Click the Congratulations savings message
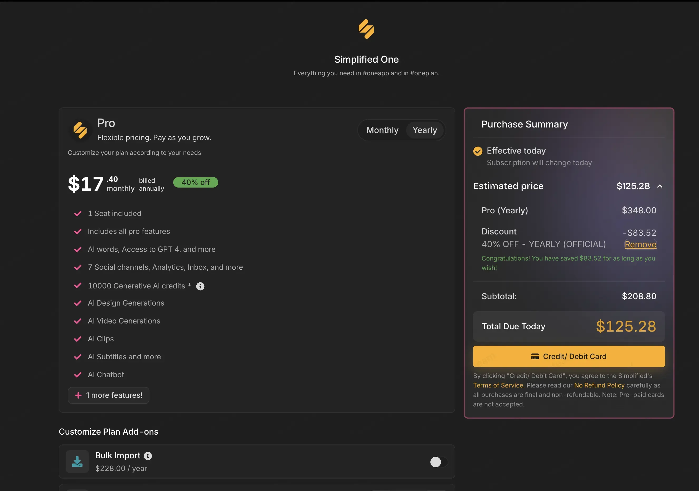This screenshot has height=491, width=699. pos(568,263)
